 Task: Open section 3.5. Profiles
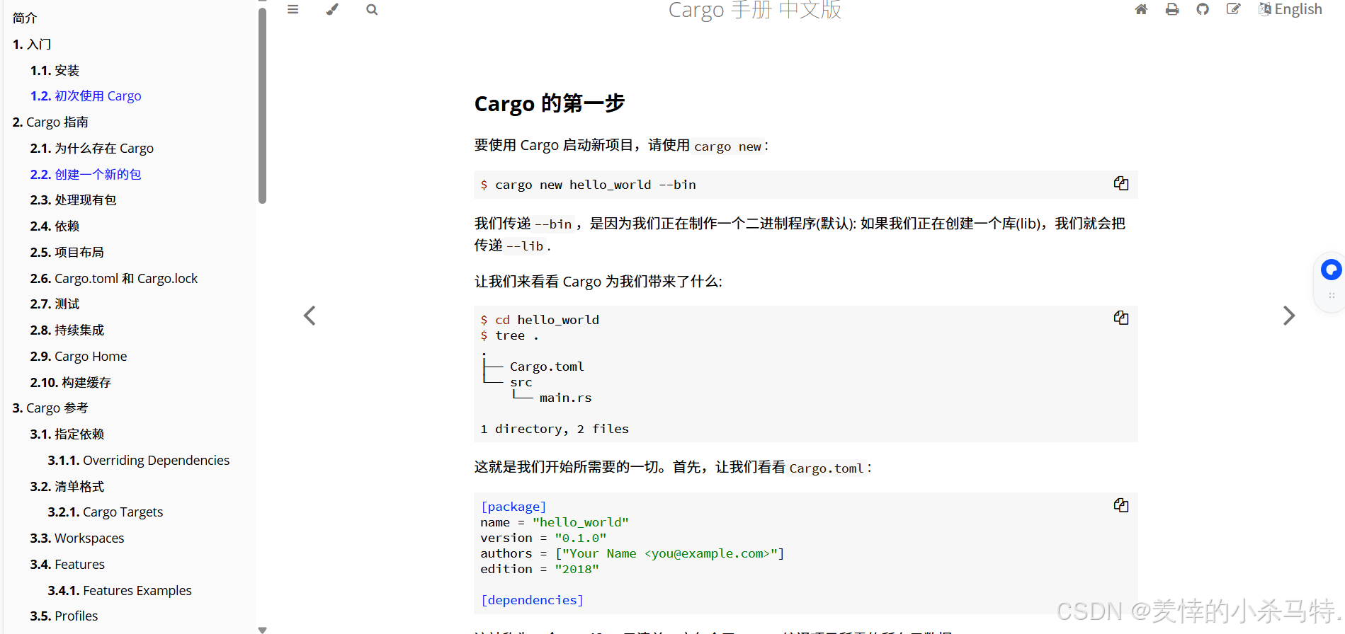click(64, 616)
